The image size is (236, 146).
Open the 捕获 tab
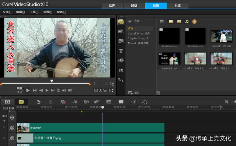click(x=134, y=6)
